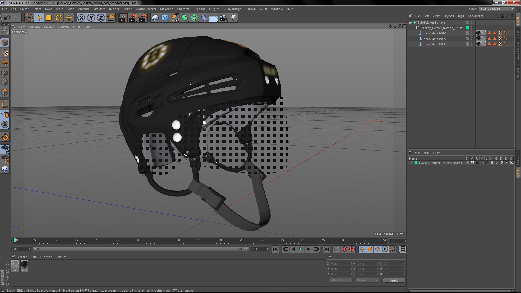The width and height of the screenshot is (521, 293).
Task: Open the Object Manager Tags menu
Action: [461, 16]
